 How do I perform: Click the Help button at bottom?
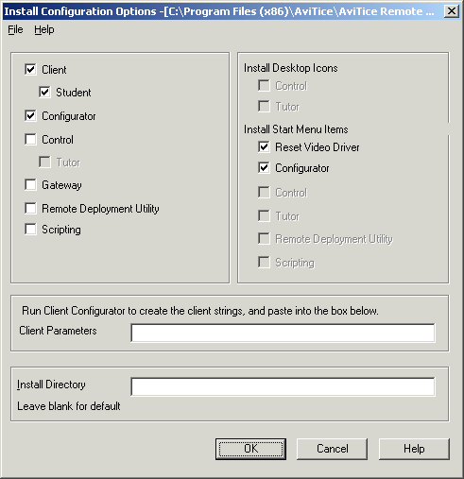pos(414,449)
